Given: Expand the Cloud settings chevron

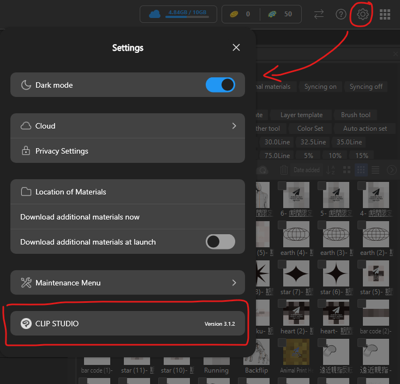Looking at the screenshot, I should (234, 126).
